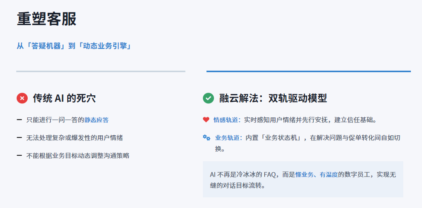Viewport: 422px width, 208px height.
Task: Select the dash marker before 不能根据业务目标
Action: 19,156
